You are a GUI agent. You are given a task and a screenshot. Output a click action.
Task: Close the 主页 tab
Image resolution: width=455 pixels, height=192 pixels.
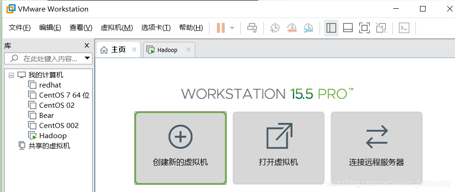click(134, 50)
